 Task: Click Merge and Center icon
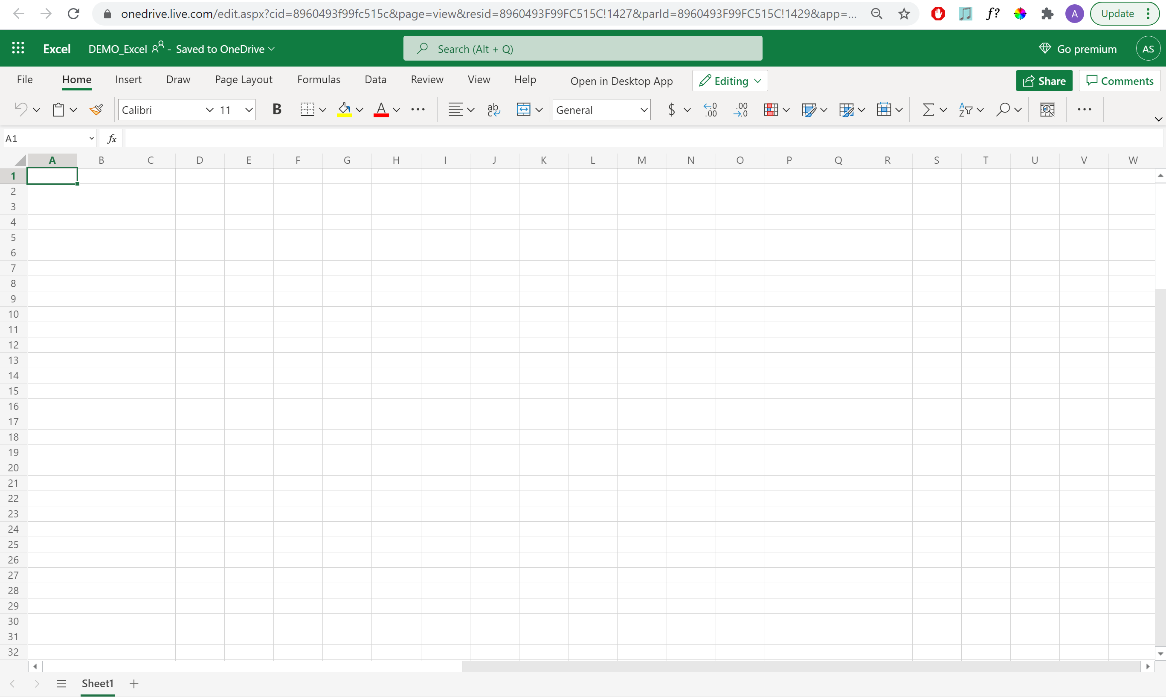tap(524, 110)
